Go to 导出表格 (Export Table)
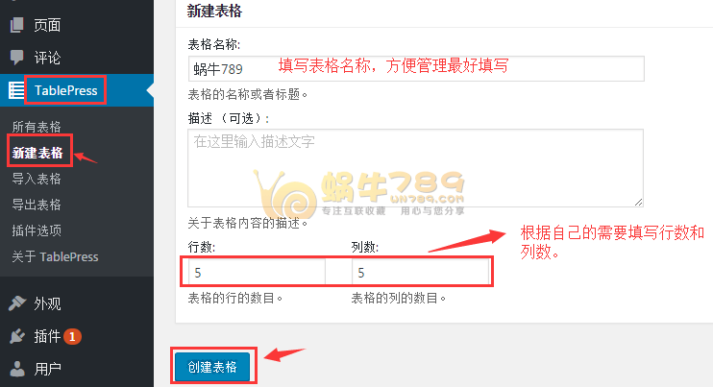713x387 pixels. tap(37, 205)
